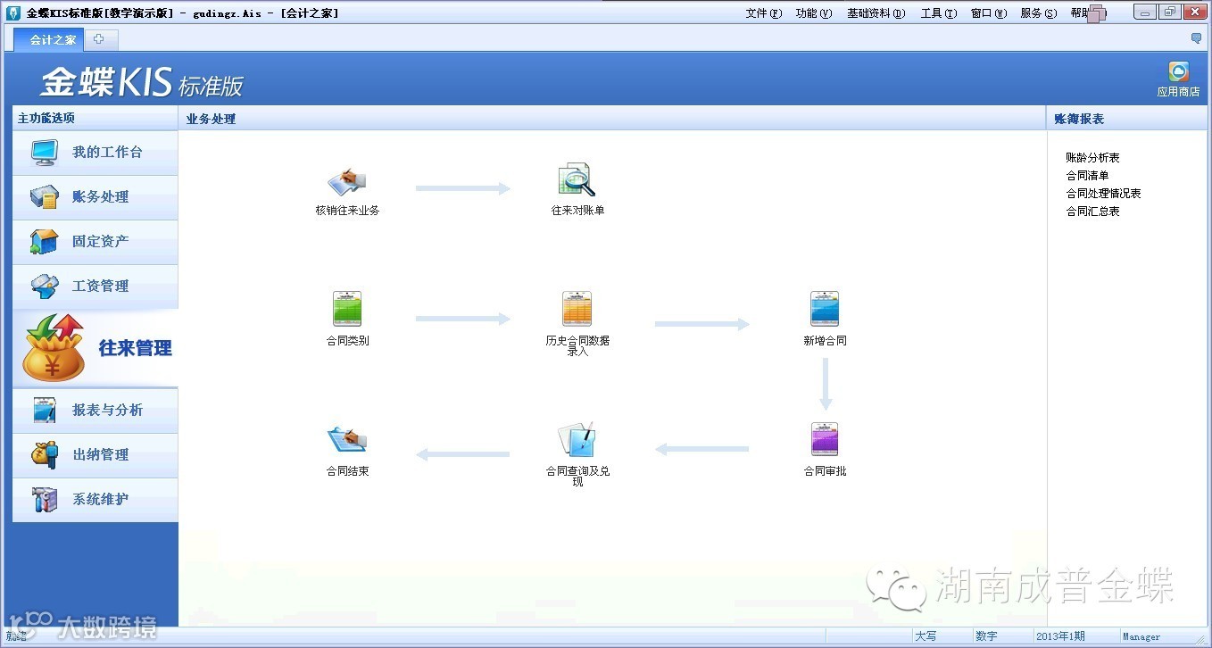Open the 账龄分析表 report link
1212x648 pixels.
pos(1092,158)
